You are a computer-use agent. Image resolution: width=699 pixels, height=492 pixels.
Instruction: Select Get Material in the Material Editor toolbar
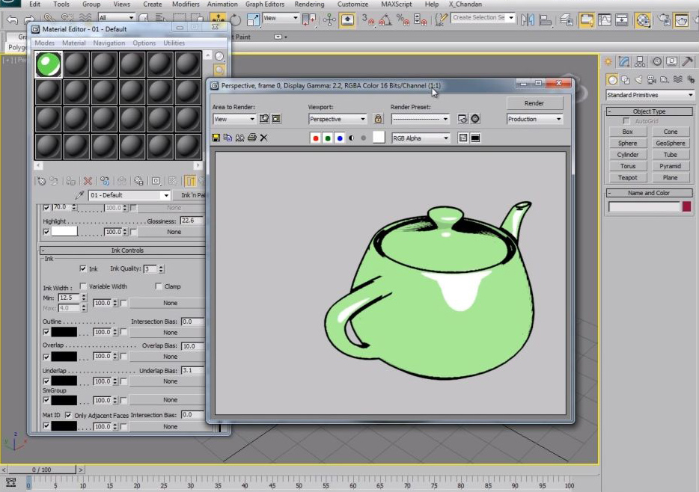(40, 180)
